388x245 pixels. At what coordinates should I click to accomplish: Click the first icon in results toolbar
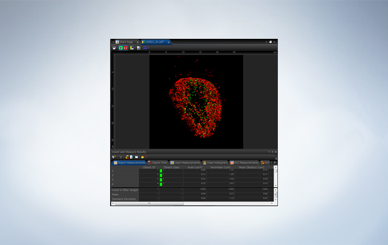(114, 156)
